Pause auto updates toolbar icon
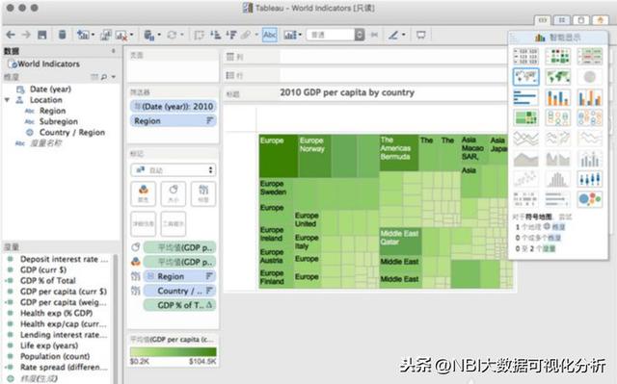617x384 pixels. [x=149, y=36]
